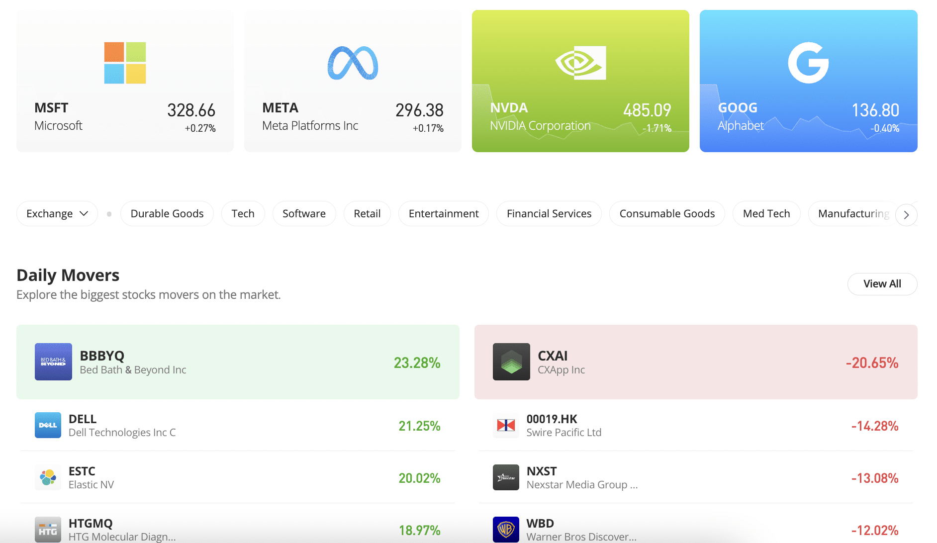
Task: Click the 18.97% HTGMQ change value
Action: tap(419, 531)
